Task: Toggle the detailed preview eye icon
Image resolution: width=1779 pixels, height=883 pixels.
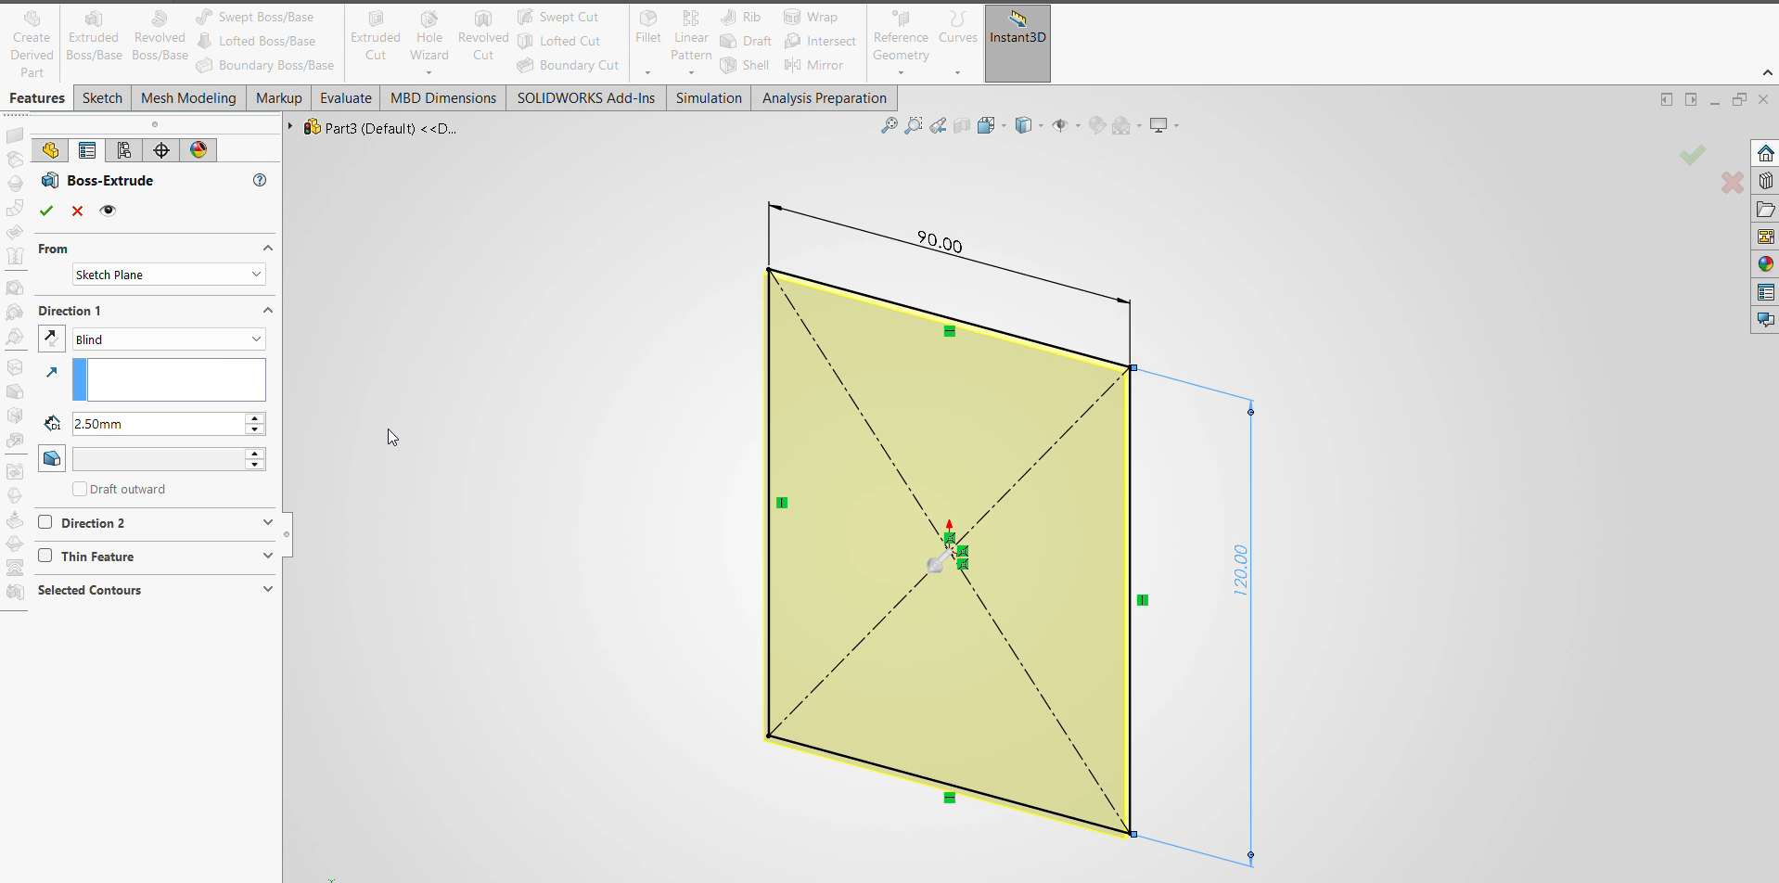Action: 108,211
